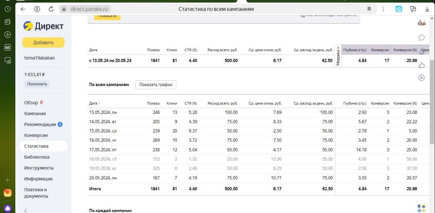
Task: Sort by Дата column with arrow
Action: 94,103
